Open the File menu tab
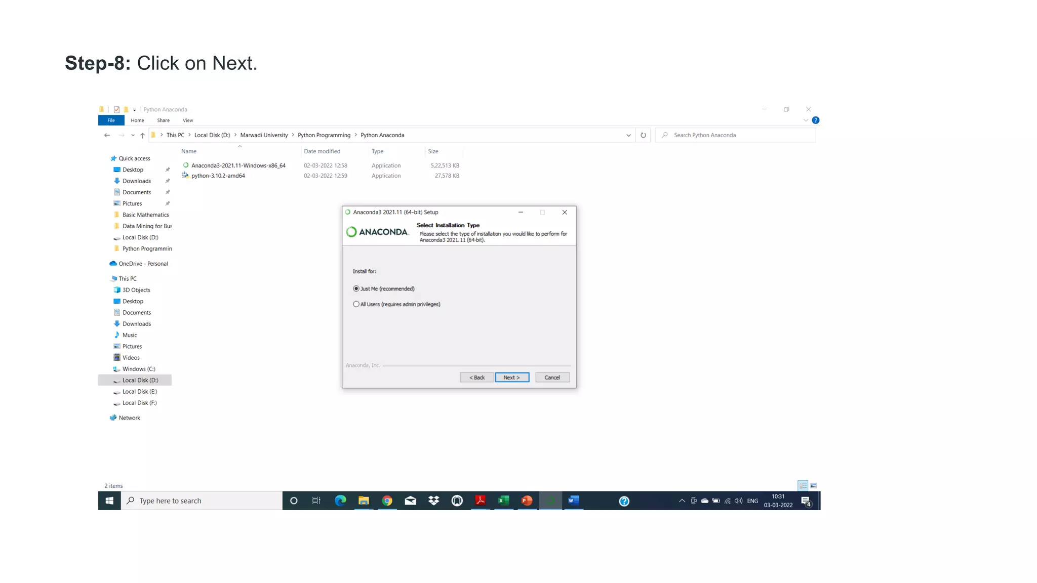Image resolution: width=1037 pixels, height=583 pixels. pyautogui.click(x=111, y=120)
